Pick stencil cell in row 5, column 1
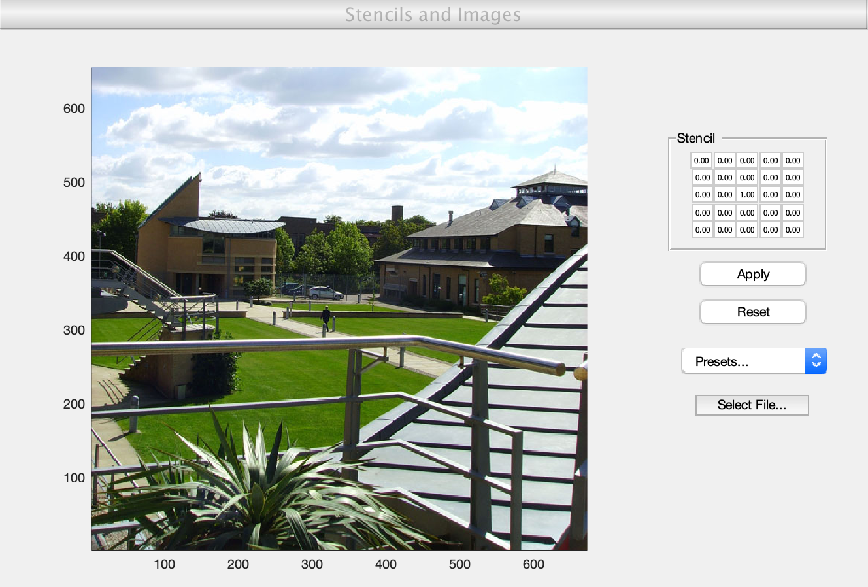The width and height of the screenshot is (868, 587). (x=703, y=229)
